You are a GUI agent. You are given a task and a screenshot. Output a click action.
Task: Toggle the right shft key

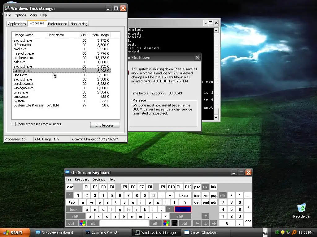180,216
